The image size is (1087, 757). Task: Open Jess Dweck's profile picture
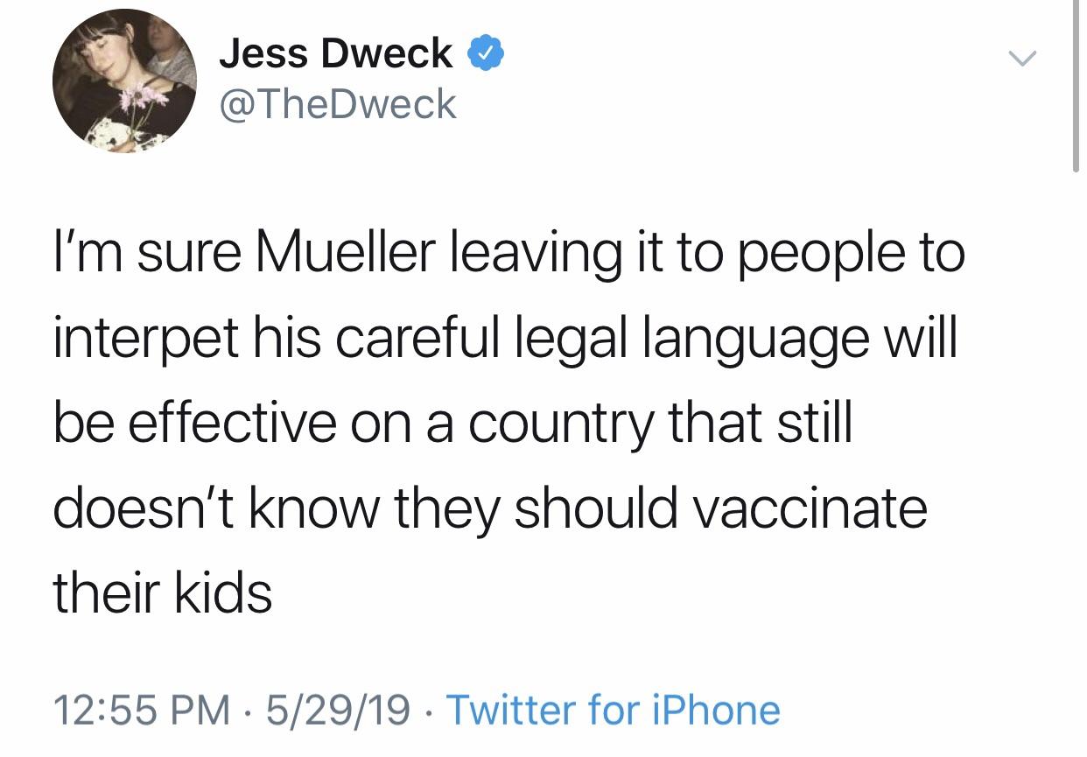(x=124, y=82)
